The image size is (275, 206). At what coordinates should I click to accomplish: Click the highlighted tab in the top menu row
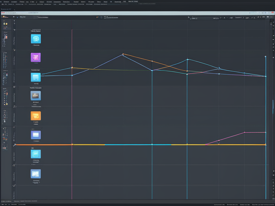click(x=131, y=1)
